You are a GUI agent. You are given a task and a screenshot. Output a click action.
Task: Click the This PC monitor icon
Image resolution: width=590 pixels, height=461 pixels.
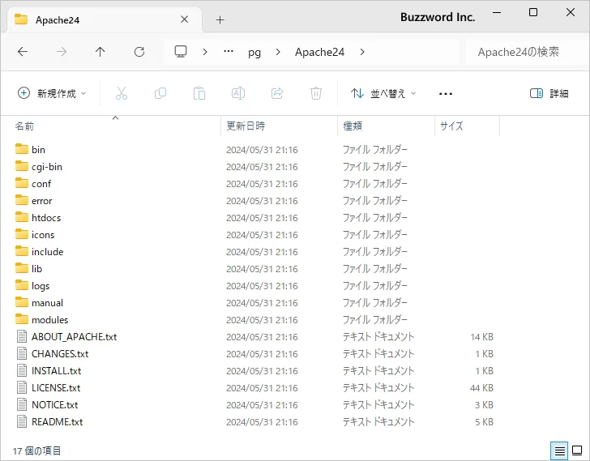[x=181, y=52]
